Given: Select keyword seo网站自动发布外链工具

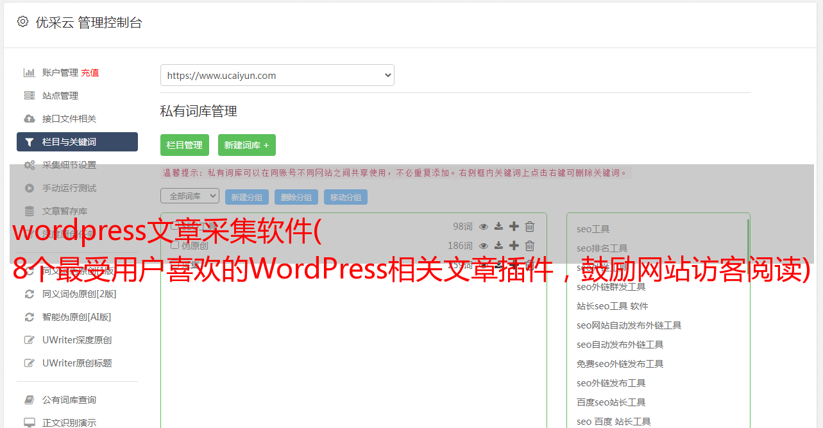Looking at the screenshot, I should tap(629, 325).
